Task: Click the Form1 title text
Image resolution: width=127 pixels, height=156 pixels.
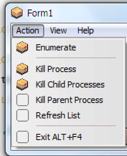Action: click(40, 13)
